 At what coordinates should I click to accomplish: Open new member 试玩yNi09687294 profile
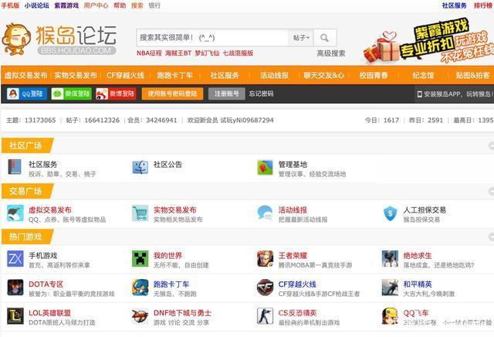point(247,121)
